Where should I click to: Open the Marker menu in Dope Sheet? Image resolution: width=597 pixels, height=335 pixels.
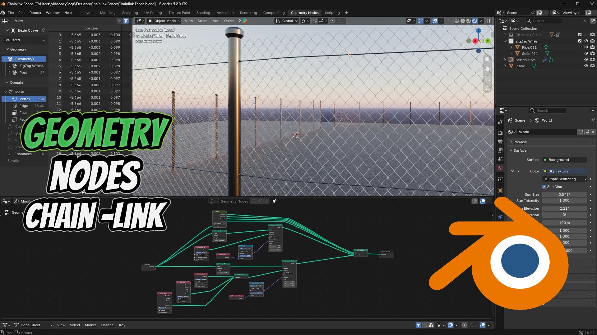(90, 325)
